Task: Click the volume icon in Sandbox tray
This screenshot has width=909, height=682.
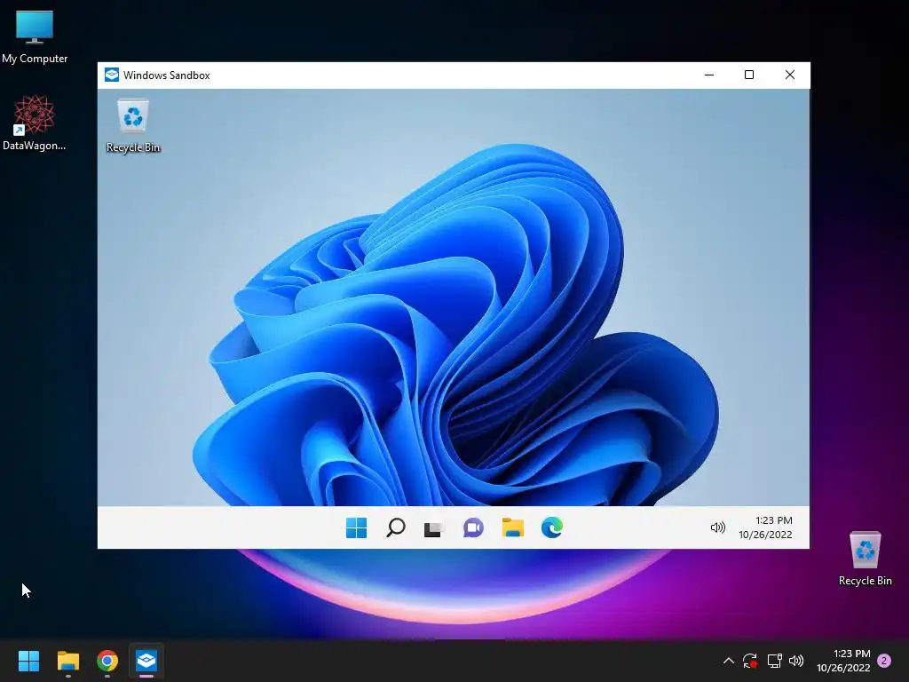Action: point(717,527)
